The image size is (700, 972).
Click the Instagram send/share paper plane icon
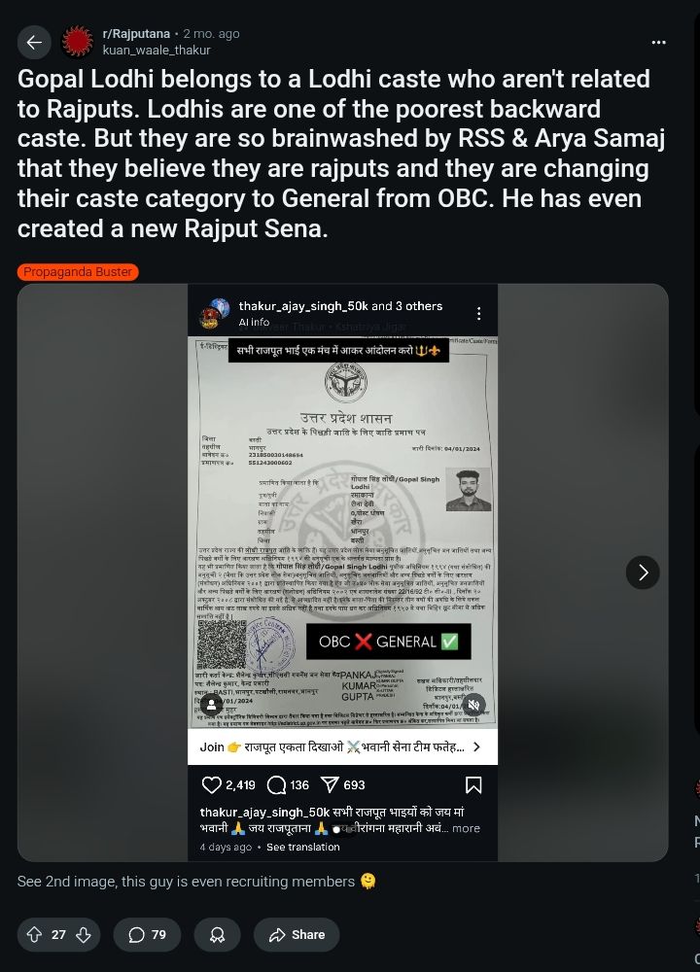330,784
